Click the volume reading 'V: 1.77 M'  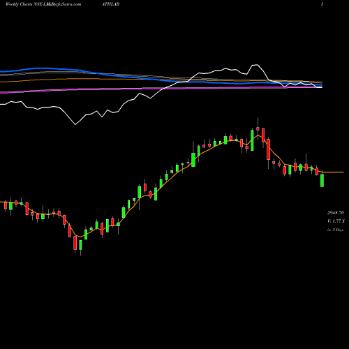coord(336,221)
